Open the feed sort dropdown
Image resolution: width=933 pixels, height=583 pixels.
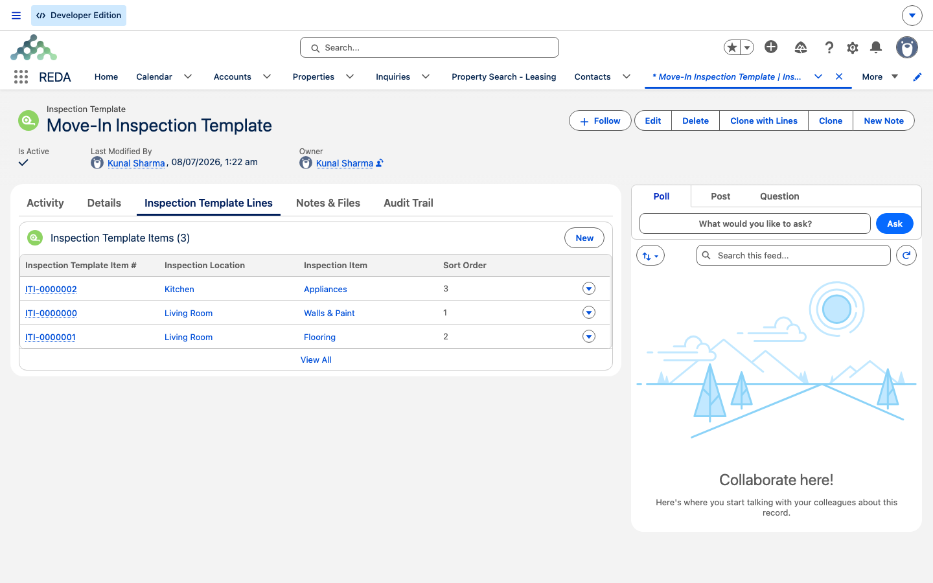click(651, 256)
